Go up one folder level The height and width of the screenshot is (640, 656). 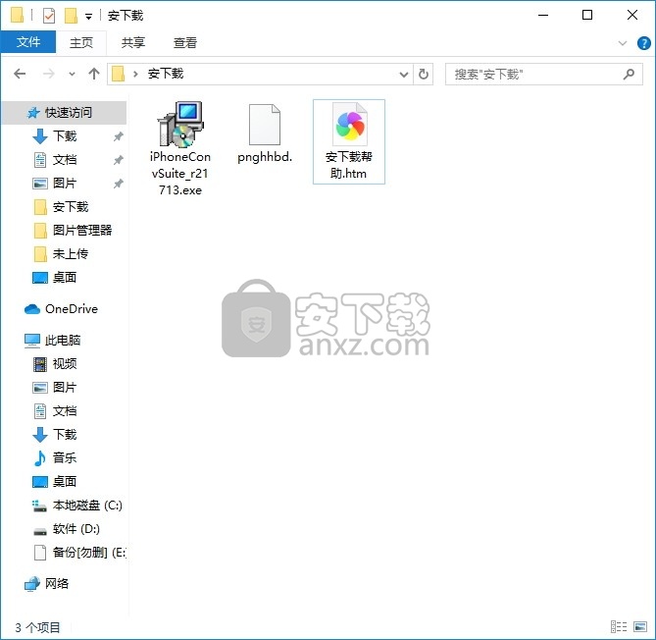click(94, 75)
